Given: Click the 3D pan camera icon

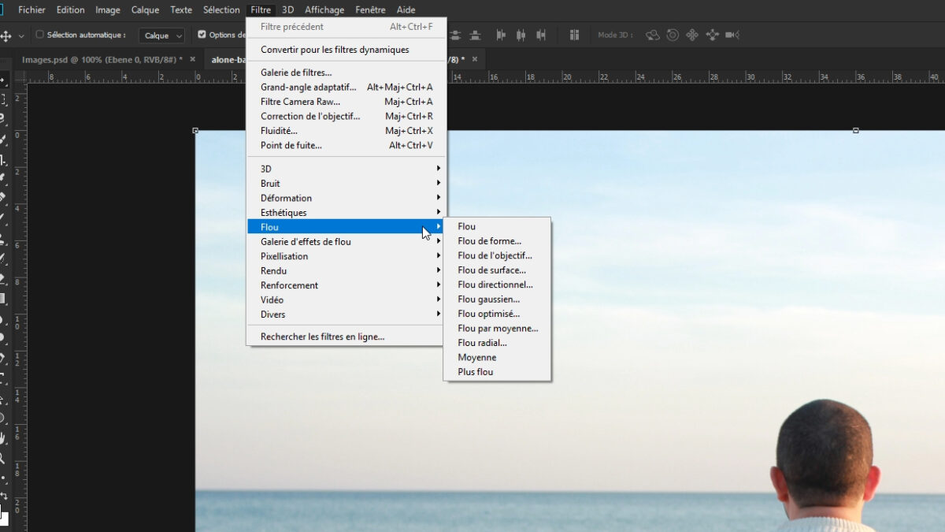Looking at the screenshot, I should tap(692, 35).
